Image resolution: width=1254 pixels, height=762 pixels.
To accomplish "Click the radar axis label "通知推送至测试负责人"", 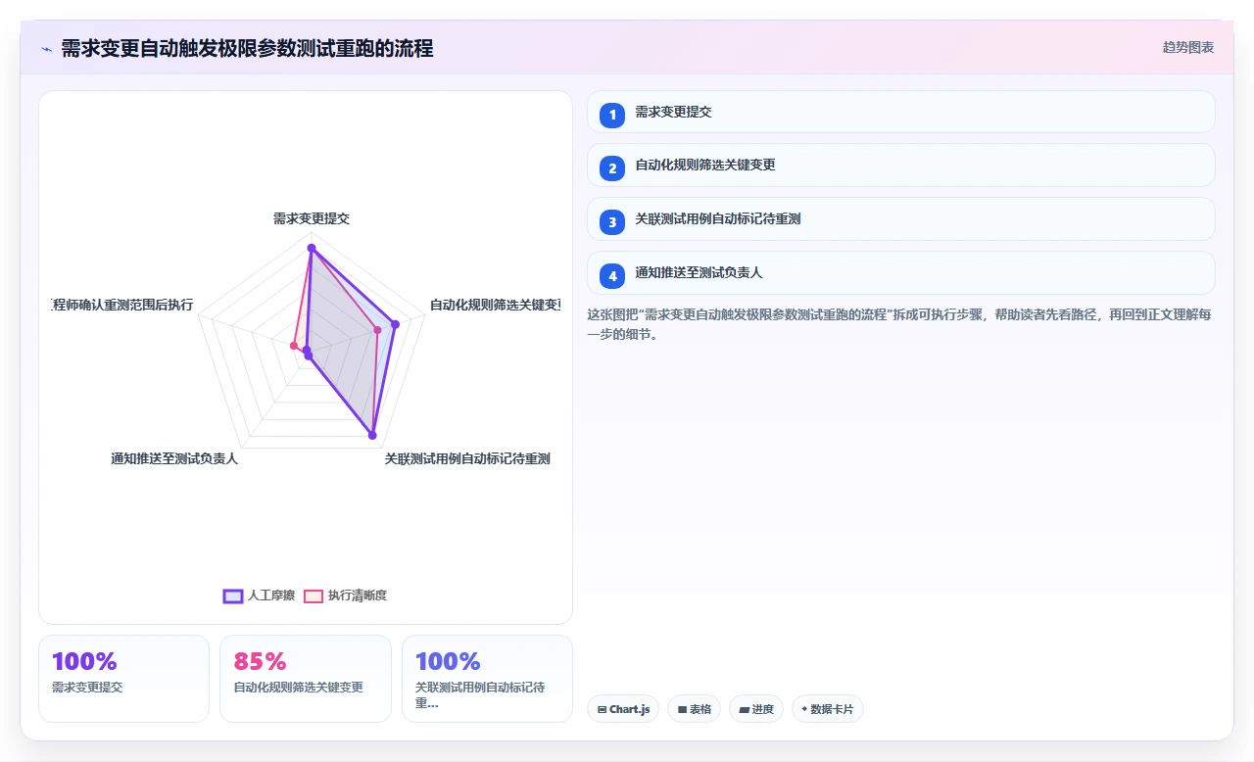I will 174,458.
